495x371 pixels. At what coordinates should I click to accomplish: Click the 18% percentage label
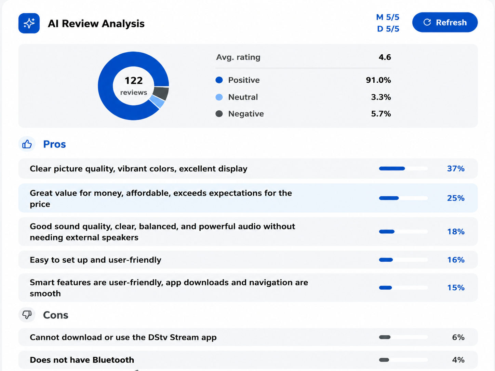pos(456,232)
